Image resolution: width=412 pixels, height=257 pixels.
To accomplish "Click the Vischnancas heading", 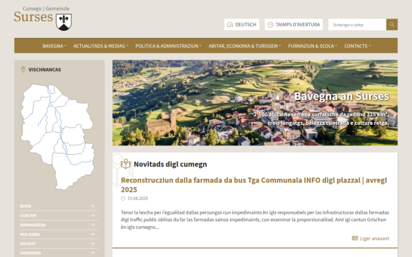I will (45, 69).
